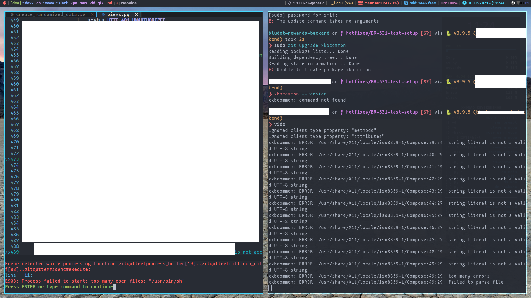Close the views.py tab
Viewport: 531px width, 298px height.
[x=137, y=14]
